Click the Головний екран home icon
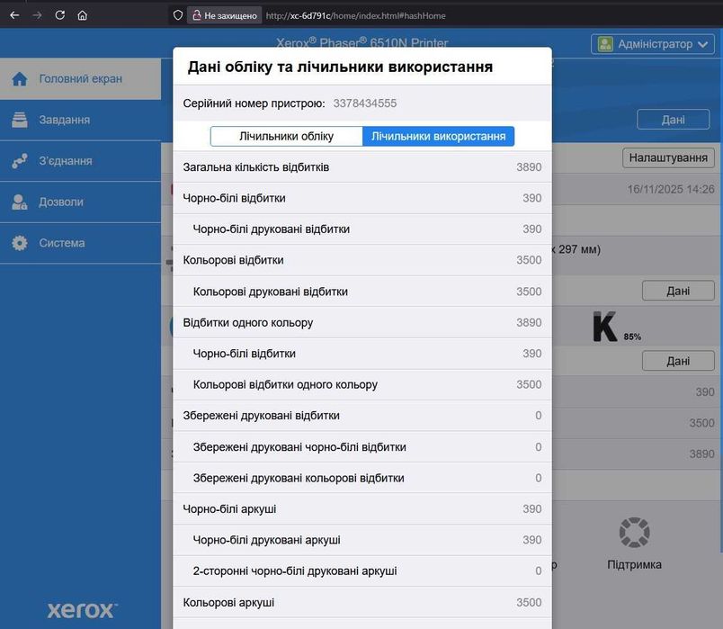Viewport: 723px width, 629px height. [20, 79]
